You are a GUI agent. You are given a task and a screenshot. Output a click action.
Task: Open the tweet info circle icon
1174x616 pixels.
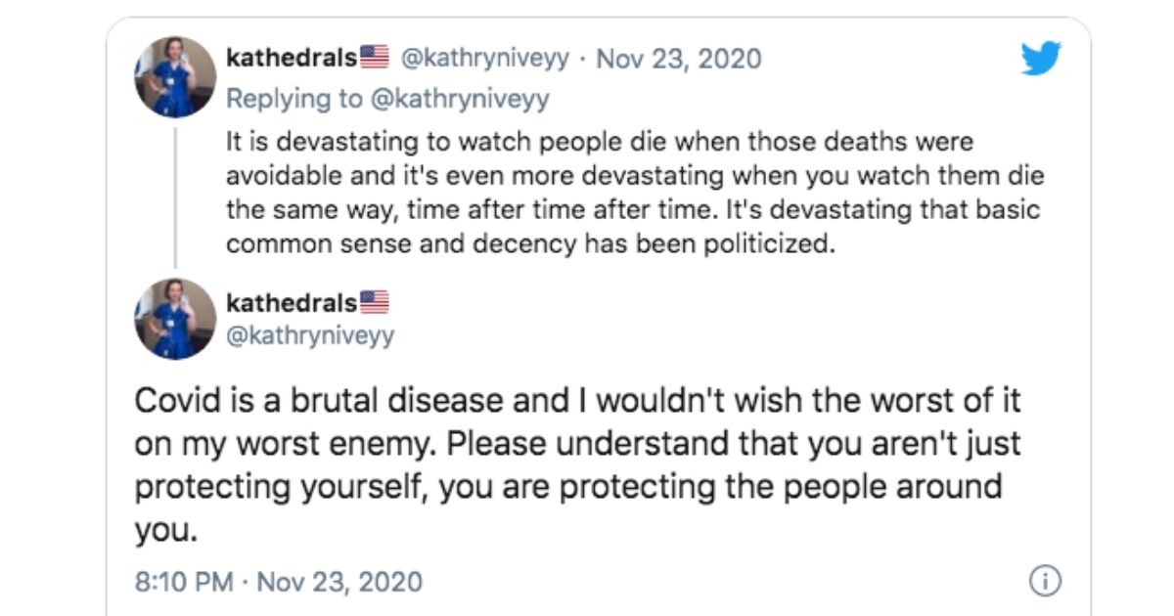point(1046,581)
